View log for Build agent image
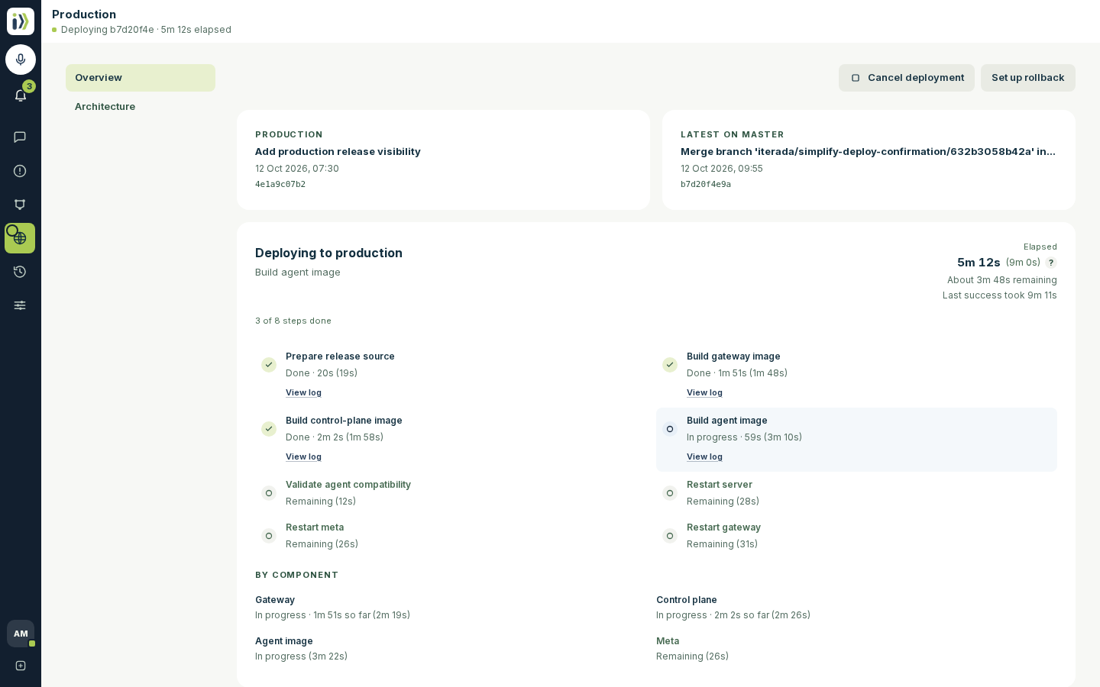 click(x=704, y=456)
